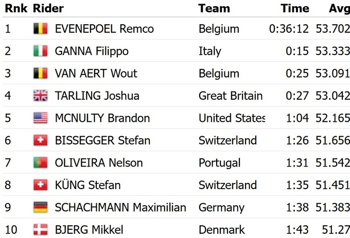Click the Rnk column header
The image size is (350, 238).
15,9
